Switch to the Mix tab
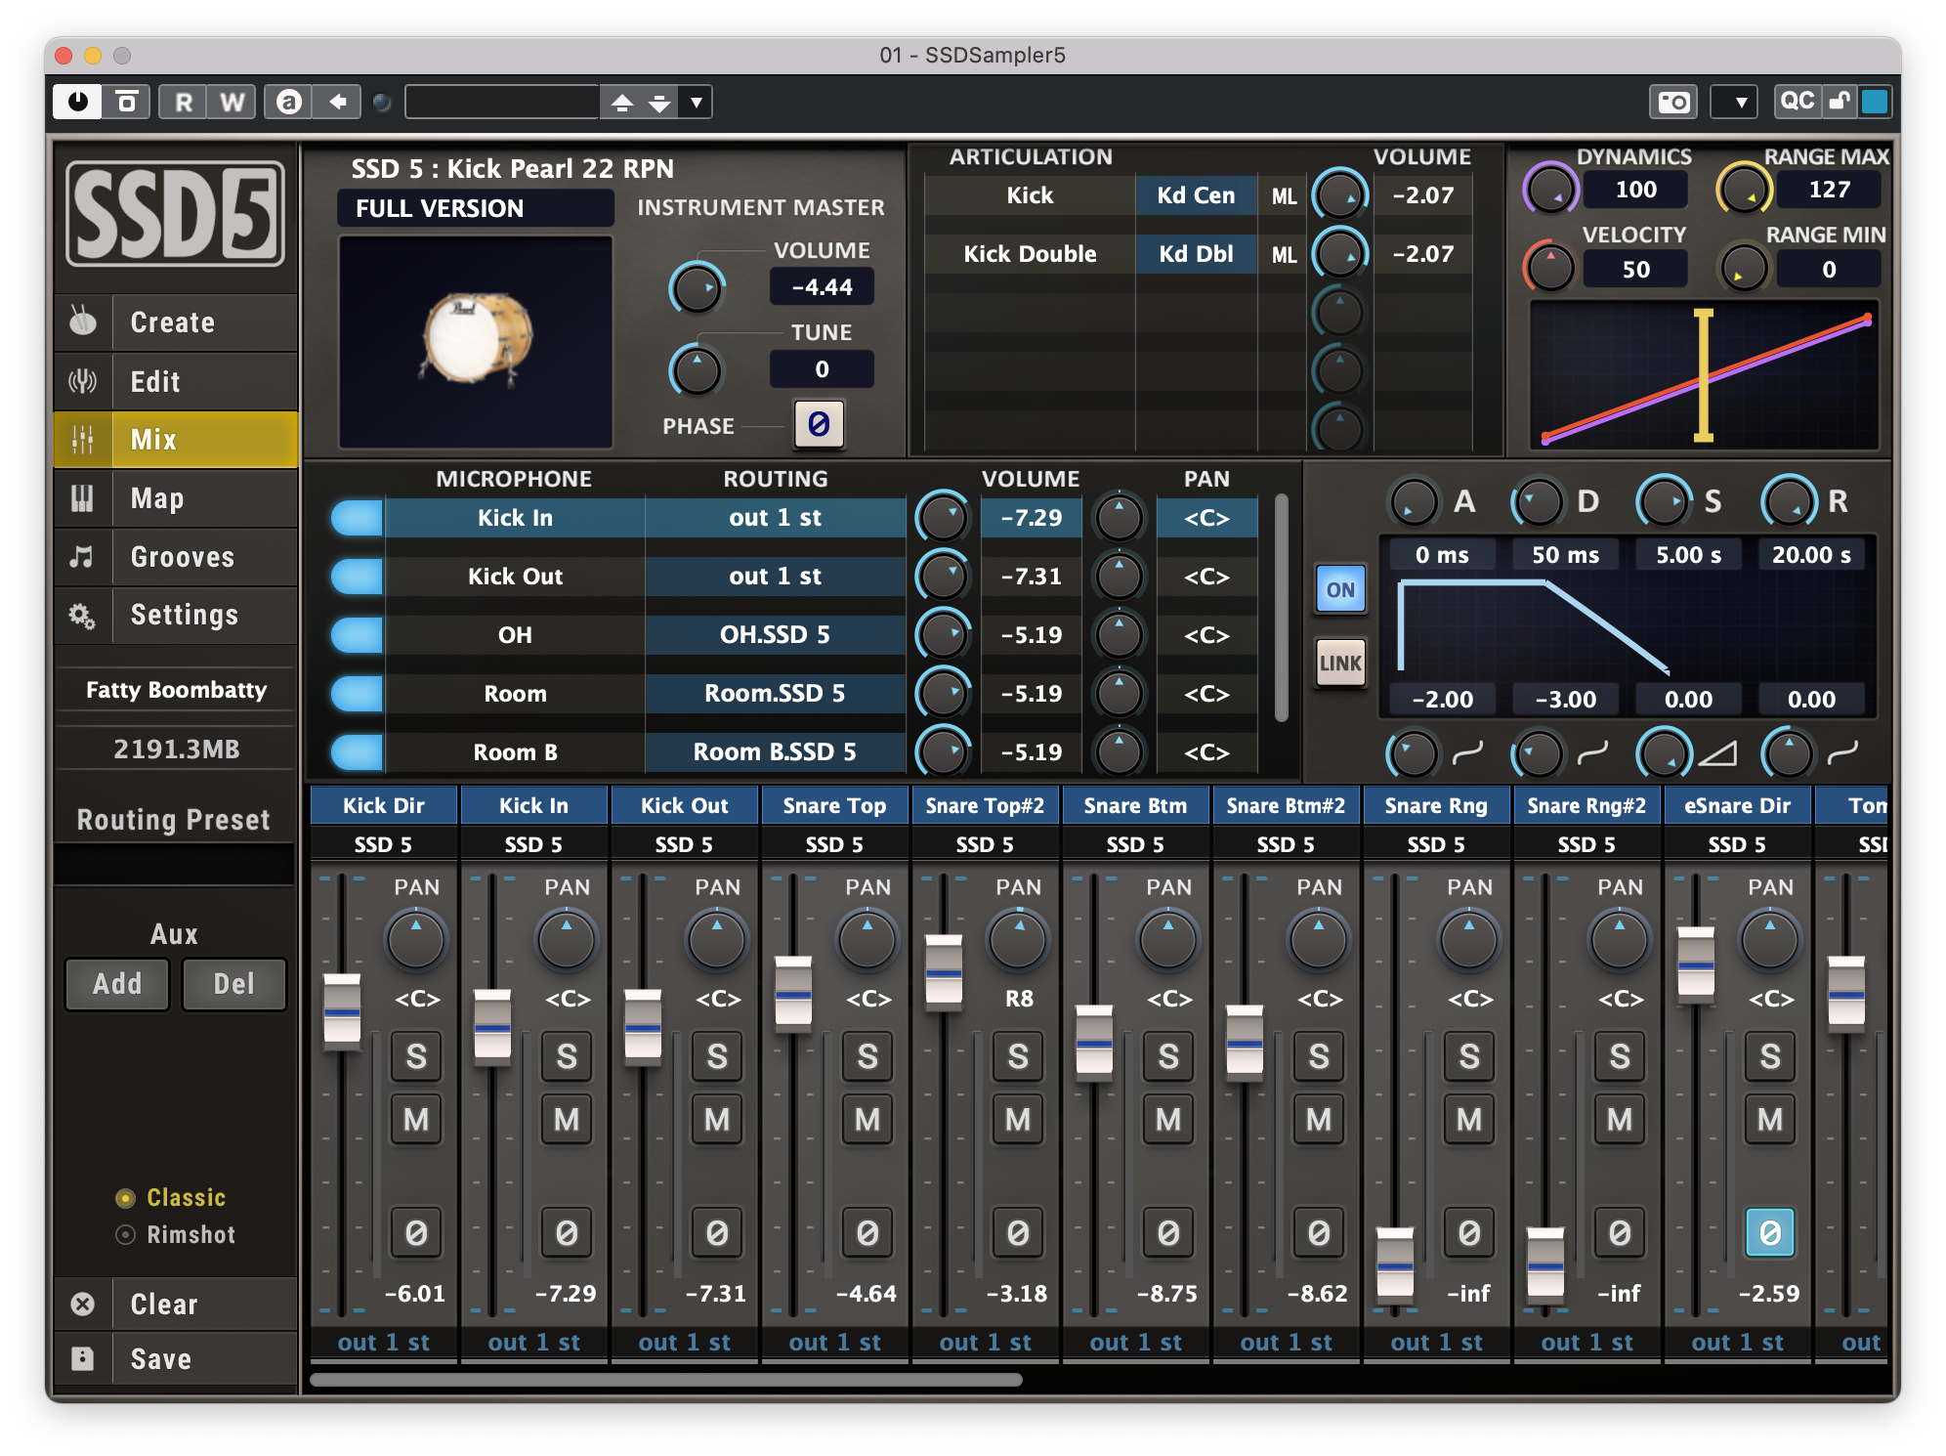This screenshot has width=1946, height=1456. (176, 440)
